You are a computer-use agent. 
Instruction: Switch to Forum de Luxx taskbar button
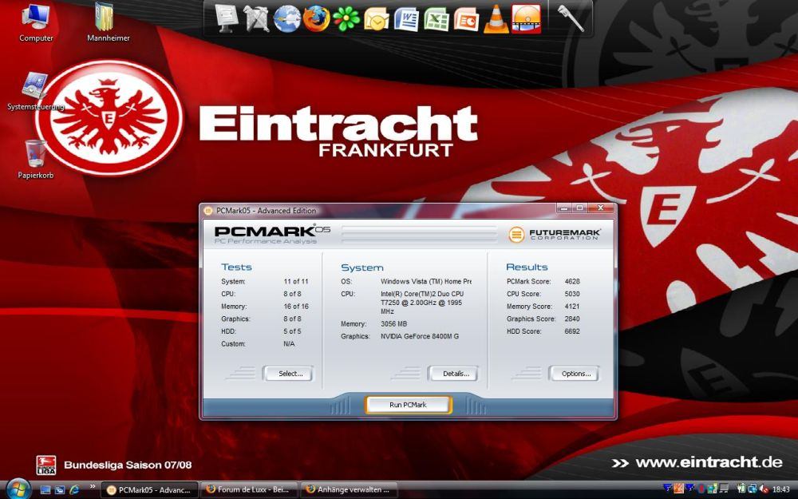249,490
